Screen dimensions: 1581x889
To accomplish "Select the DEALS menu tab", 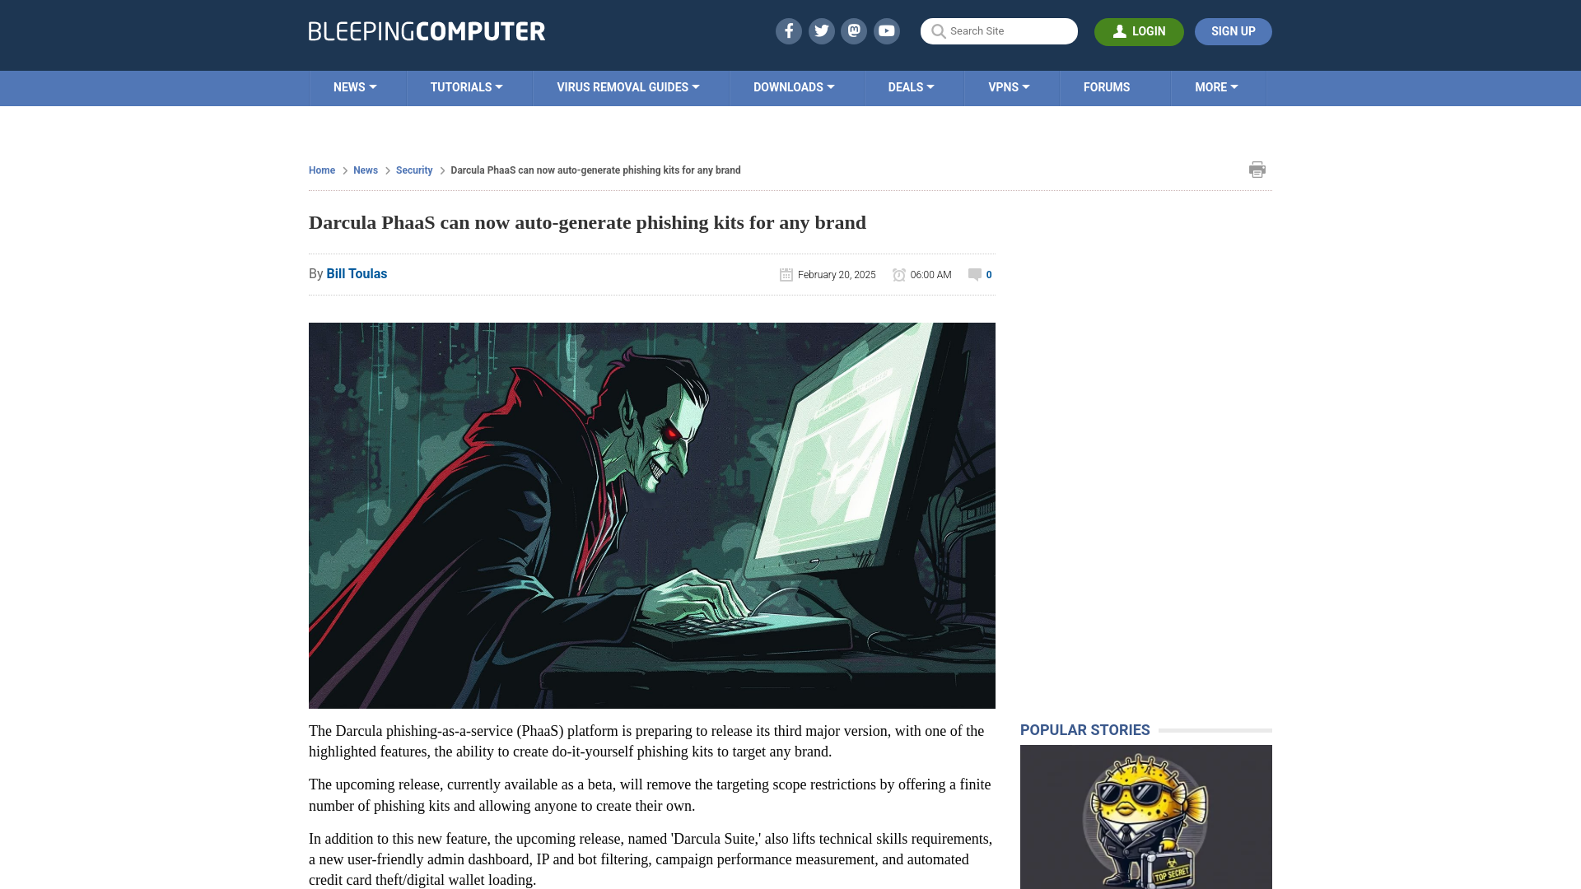I will [x=910, y=86].
